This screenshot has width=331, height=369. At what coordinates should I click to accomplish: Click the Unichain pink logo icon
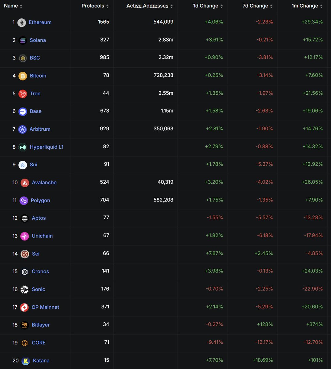[x=25, y=236]
